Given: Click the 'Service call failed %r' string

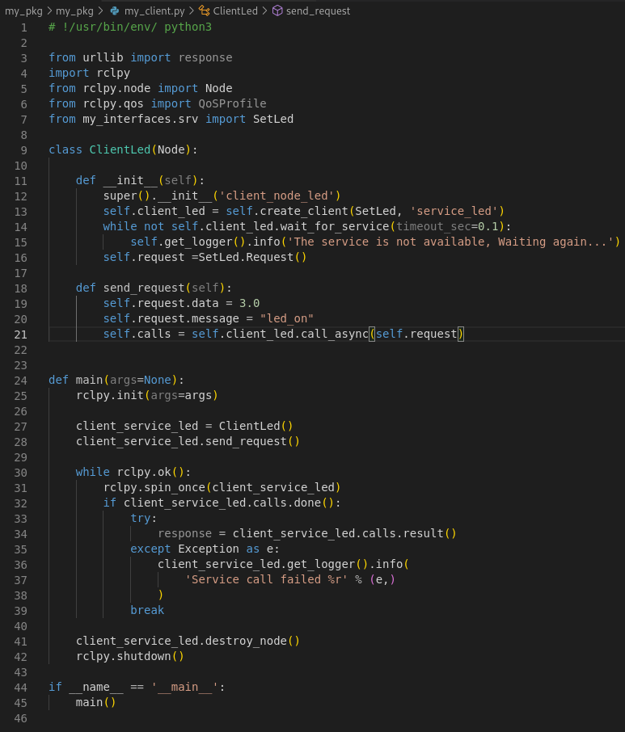Looking at the screenshot, I should 267,580.
